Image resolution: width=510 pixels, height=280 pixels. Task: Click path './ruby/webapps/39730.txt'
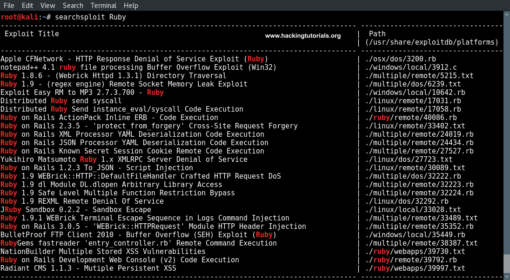415,252
